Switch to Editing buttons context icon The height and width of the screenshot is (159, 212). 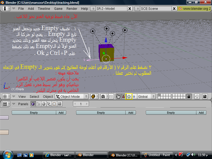click(x=54, y=104)
